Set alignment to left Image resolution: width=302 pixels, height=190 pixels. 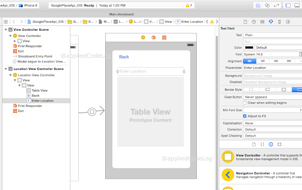250,61
